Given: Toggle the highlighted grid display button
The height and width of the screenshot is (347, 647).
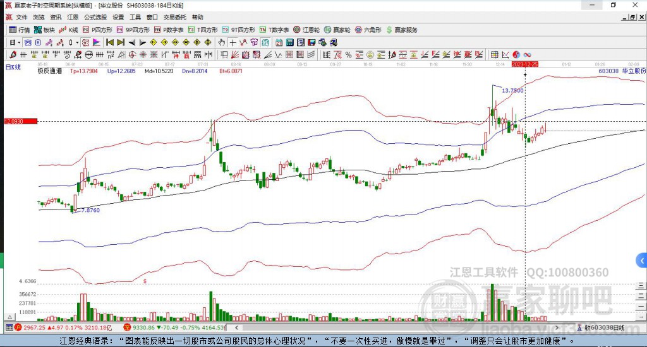Looking at the screenshot, I should [x=28, y=42].
